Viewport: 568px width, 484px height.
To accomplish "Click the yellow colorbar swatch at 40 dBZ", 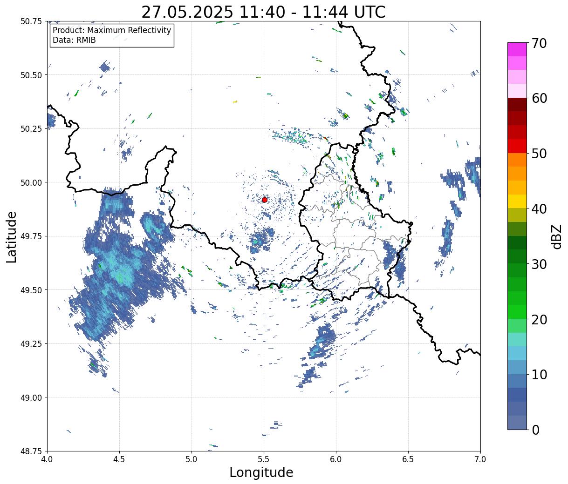I will tap(517, 201).
